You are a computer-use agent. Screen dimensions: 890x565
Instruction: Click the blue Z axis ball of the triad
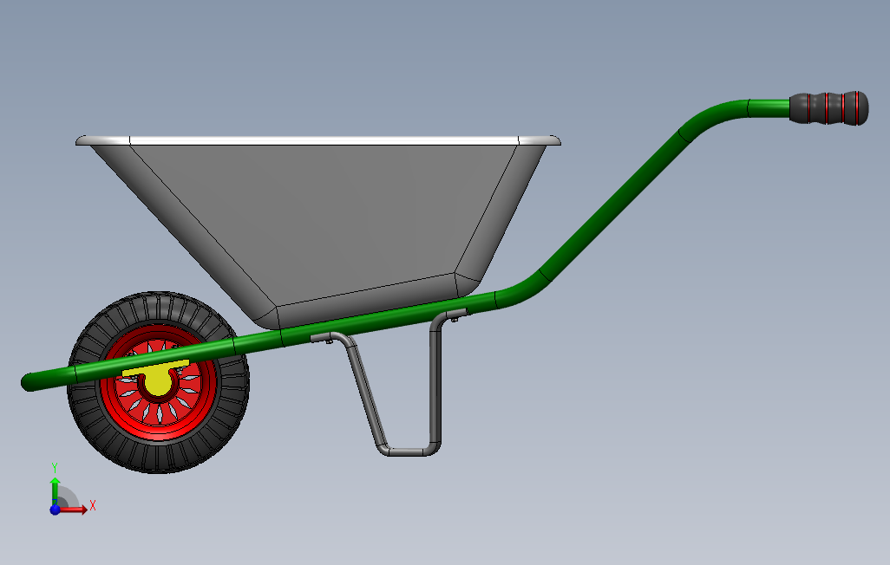click(x=55, y=510)
